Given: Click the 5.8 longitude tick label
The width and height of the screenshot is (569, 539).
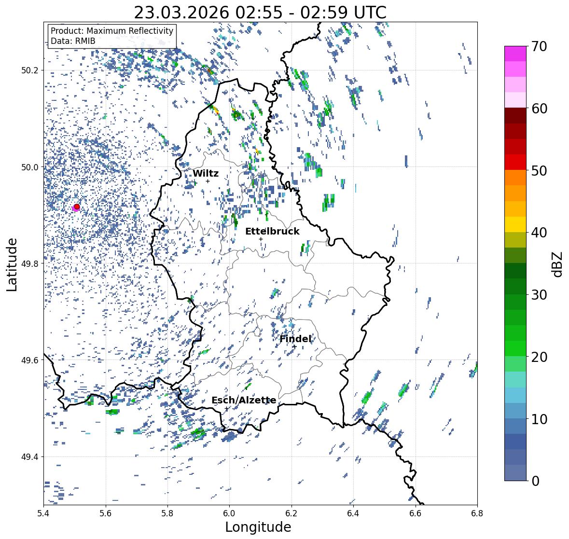Looking at the screenshot, I should (167, 513).
